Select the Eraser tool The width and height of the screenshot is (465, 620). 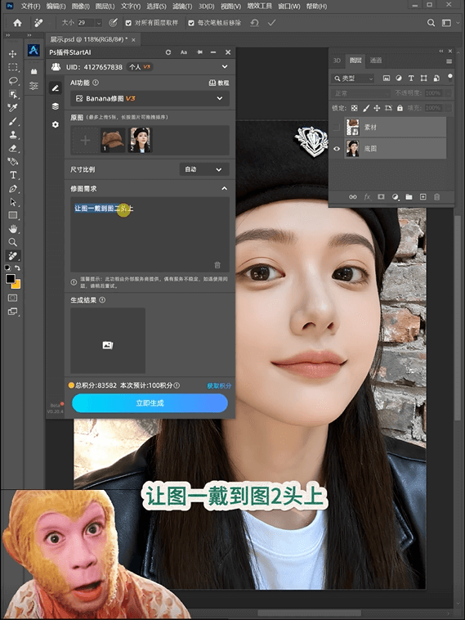[12, 148]
